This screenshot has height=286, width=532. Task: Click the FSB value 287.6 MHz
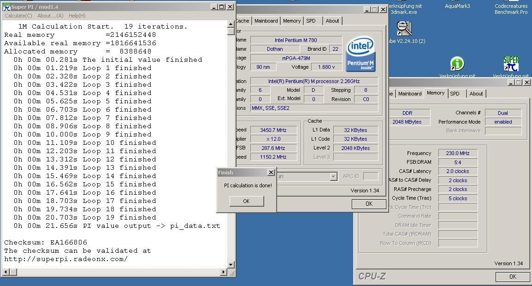click(273, 148)
